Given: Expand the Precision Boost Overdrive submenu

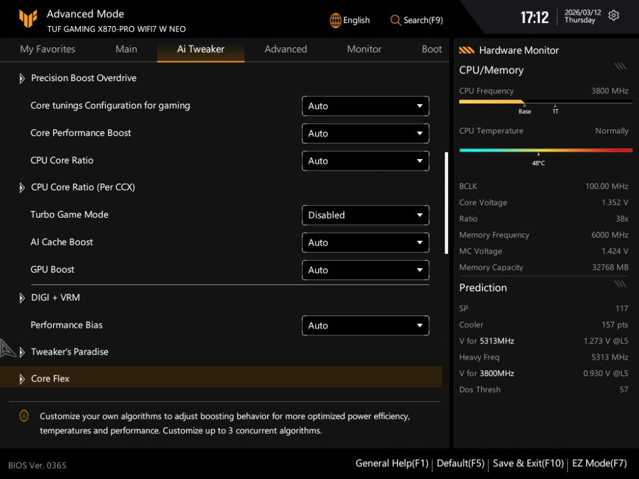Looking at the screenshot, I should click(x=84, y=78).
